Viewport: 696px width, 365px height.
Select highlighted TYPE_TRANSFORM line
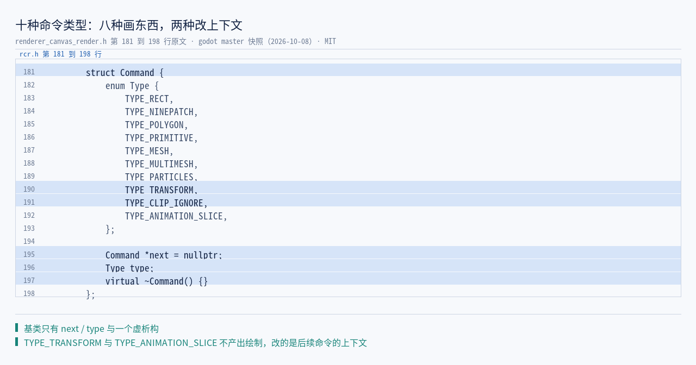pos(348,187)
